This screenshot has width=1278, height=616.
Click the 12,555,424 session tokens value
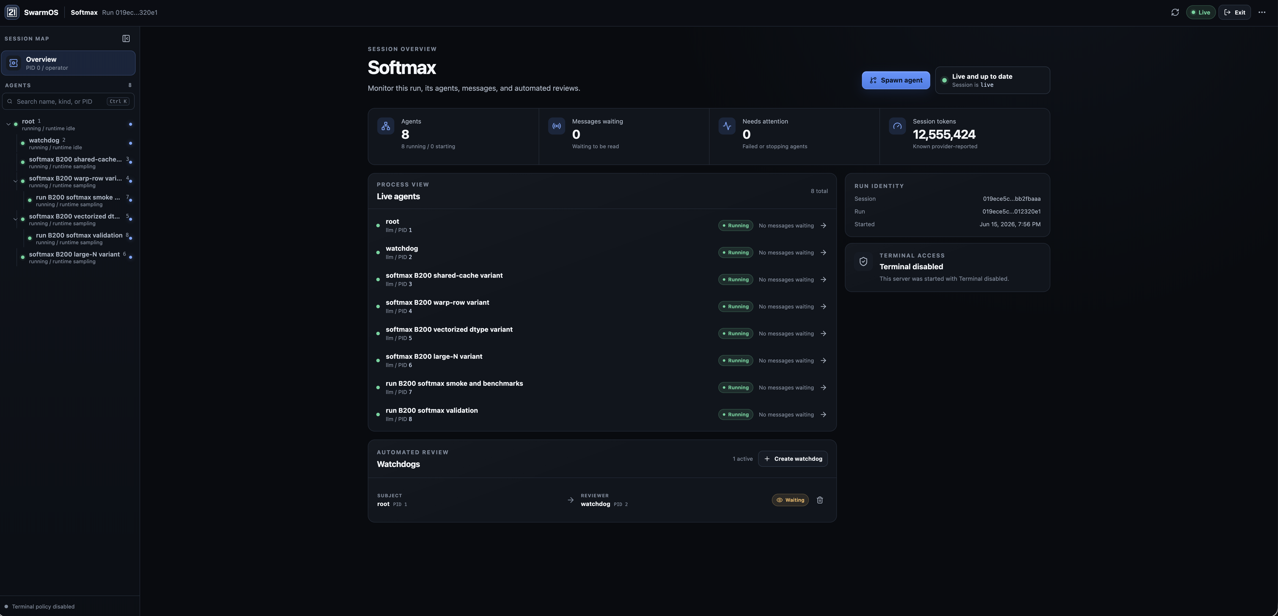944,135
